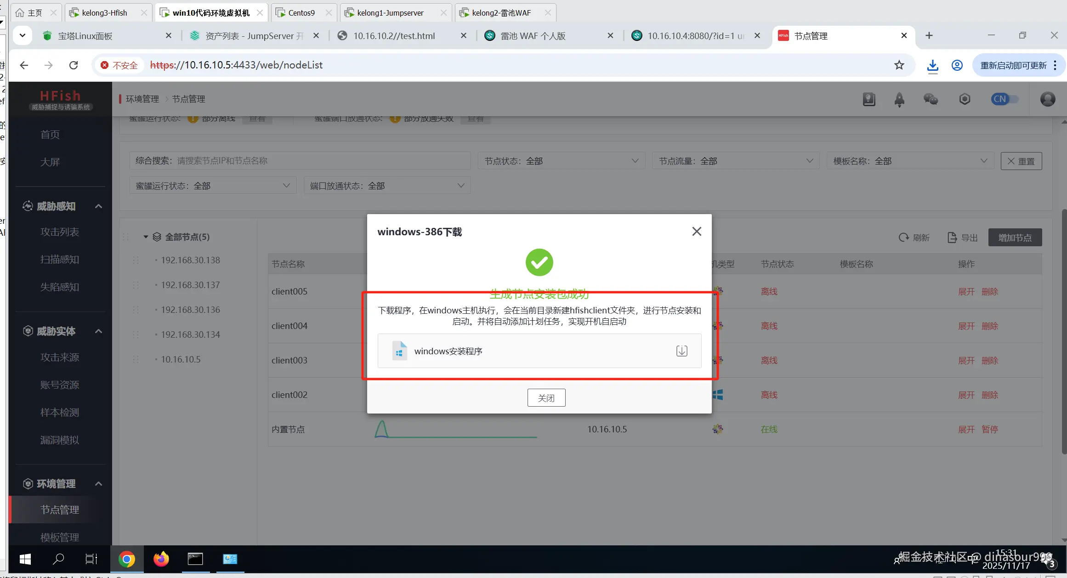Open the user avatar icon
The height and width of the screenshot is (578, 1067).
pyautogui.click(x=1048, y=99)
